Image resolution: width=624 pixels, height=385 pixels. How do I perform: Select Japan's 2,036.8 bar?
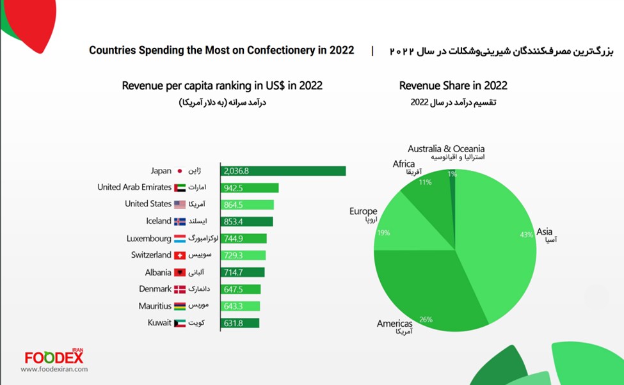[284, 171]
